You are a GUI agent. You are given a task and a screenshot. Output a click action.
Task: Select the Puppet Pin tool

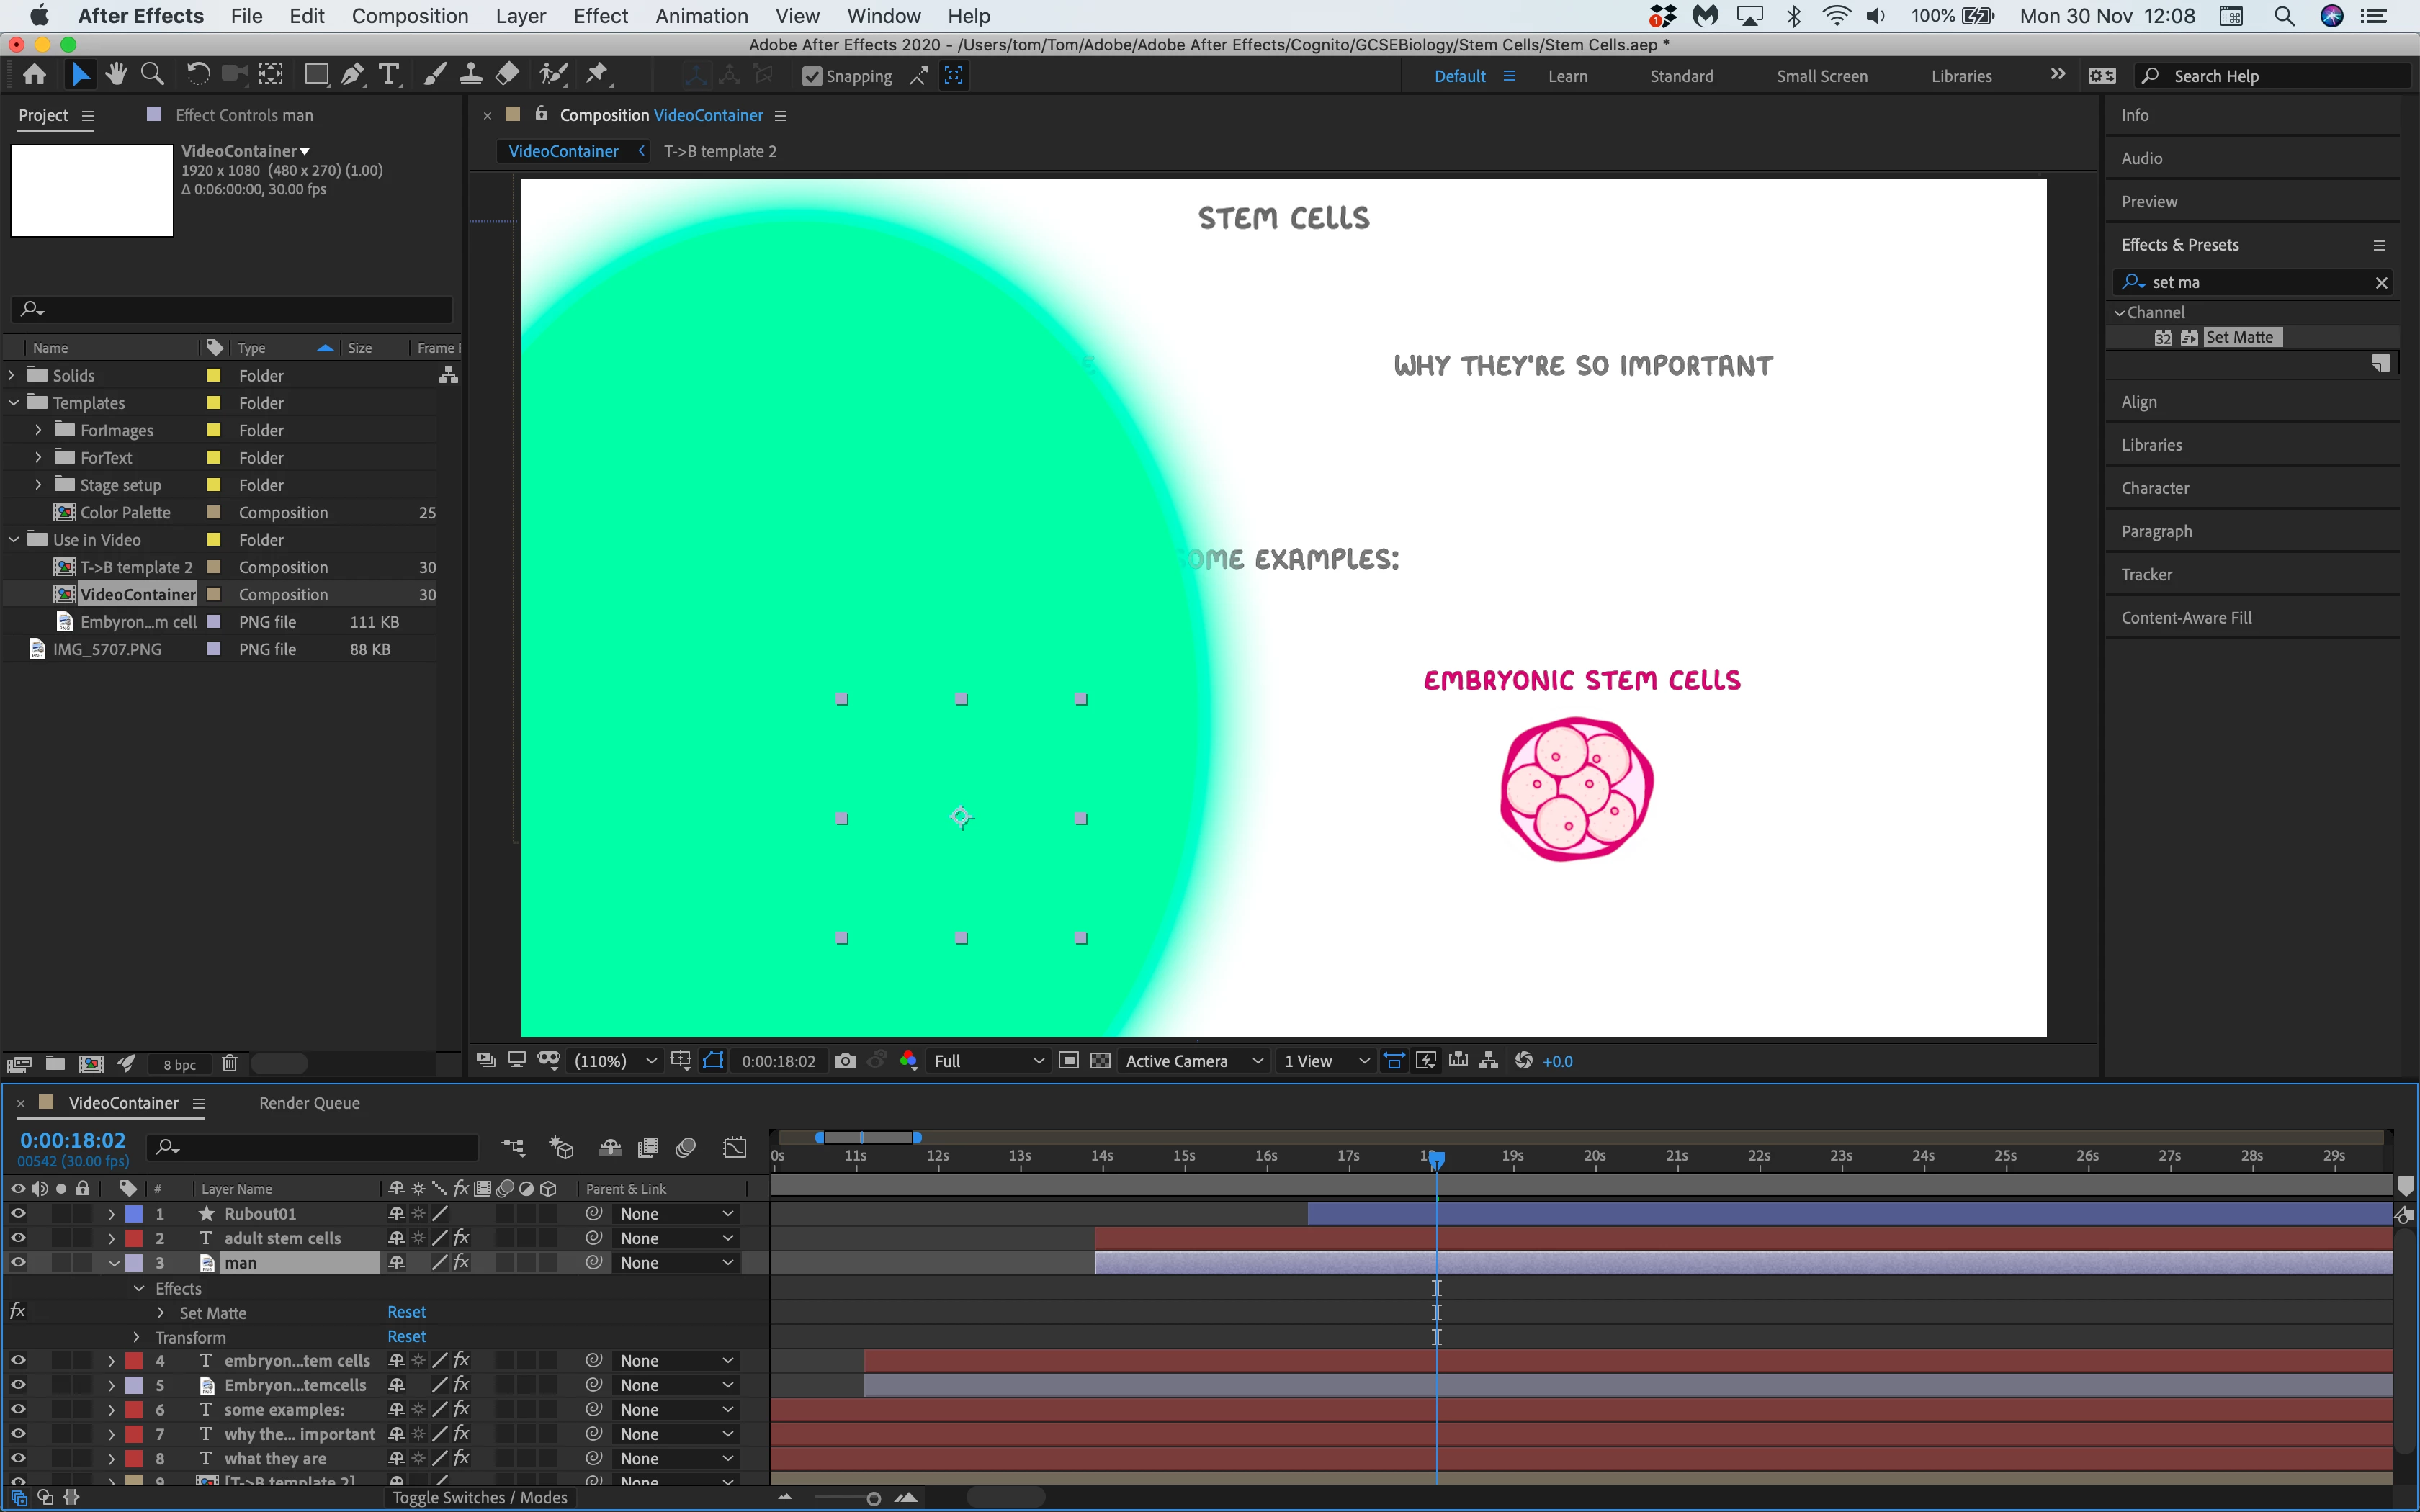coord(597,75)
